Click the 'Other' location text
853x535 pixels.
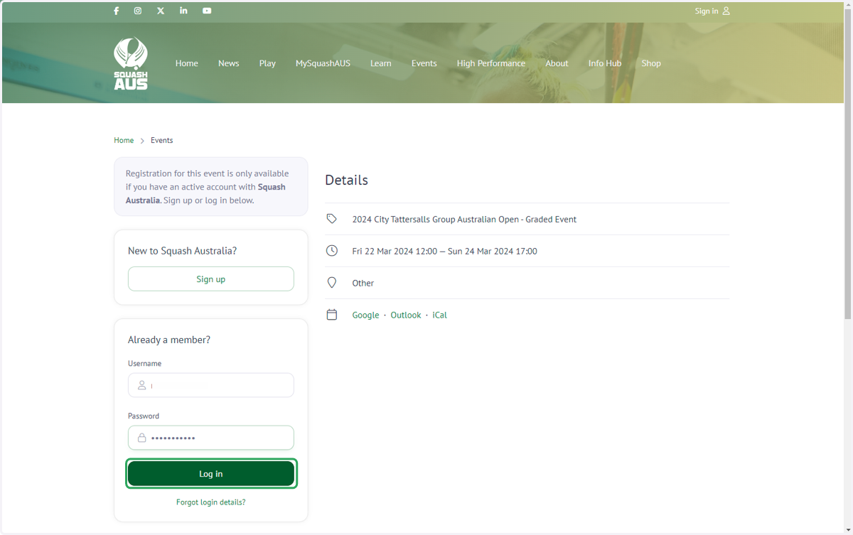[363, 283]
